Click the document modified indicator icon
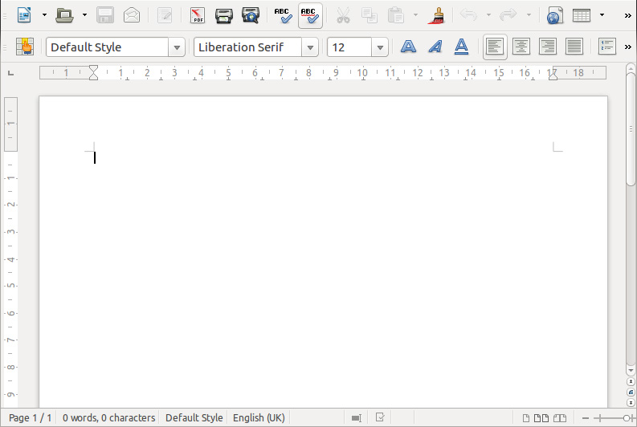The width and height of the screenshot is (637, 427). click(x=380, y=417)
